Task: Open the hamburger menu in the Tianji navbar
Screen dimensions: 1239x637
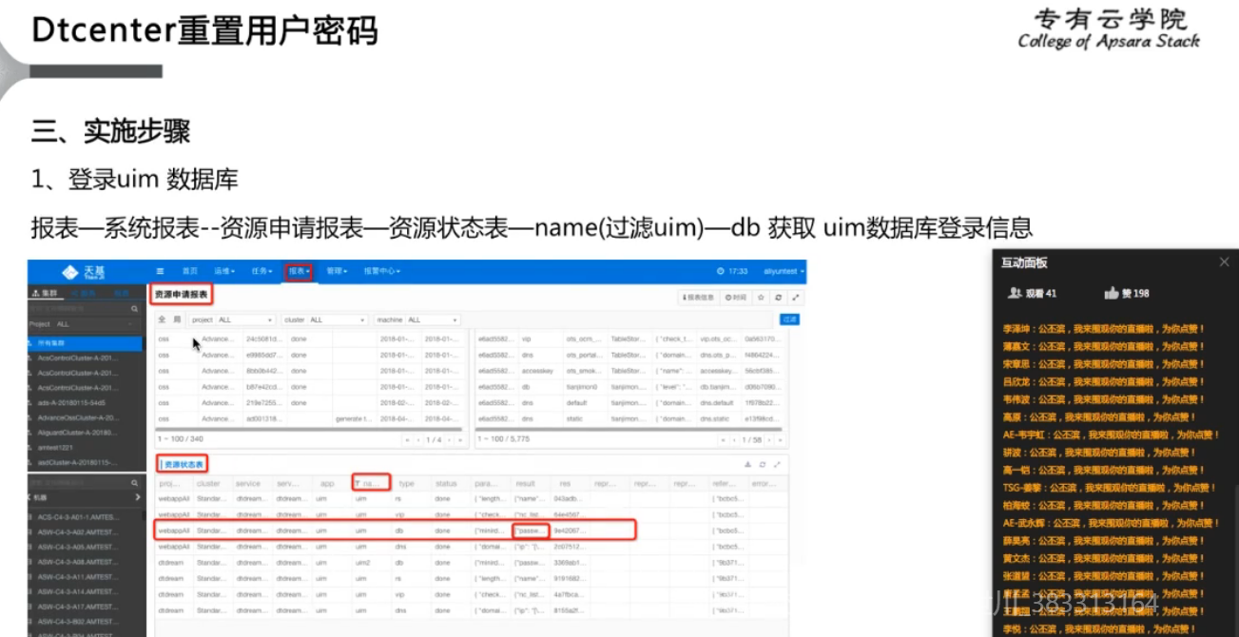Action: 160,271
